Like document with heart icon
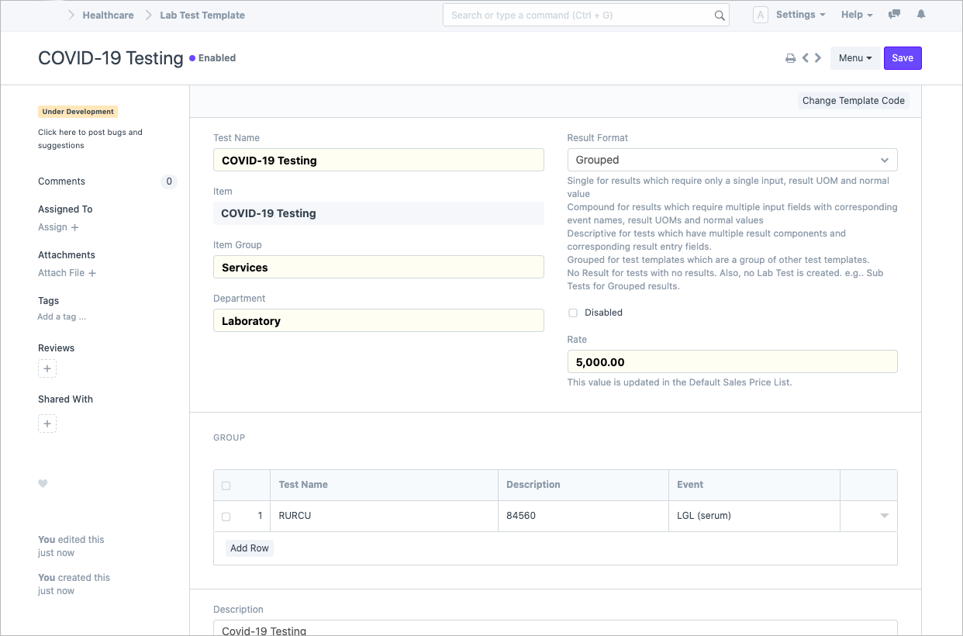 tap(43, 484)
